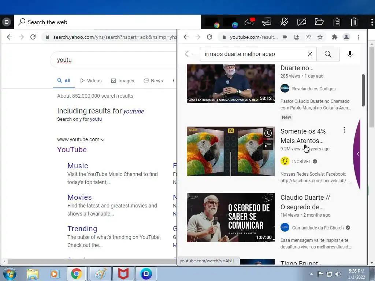Select the All tab in Yahoo results
The image size is (375, 281).
point(64,81)
